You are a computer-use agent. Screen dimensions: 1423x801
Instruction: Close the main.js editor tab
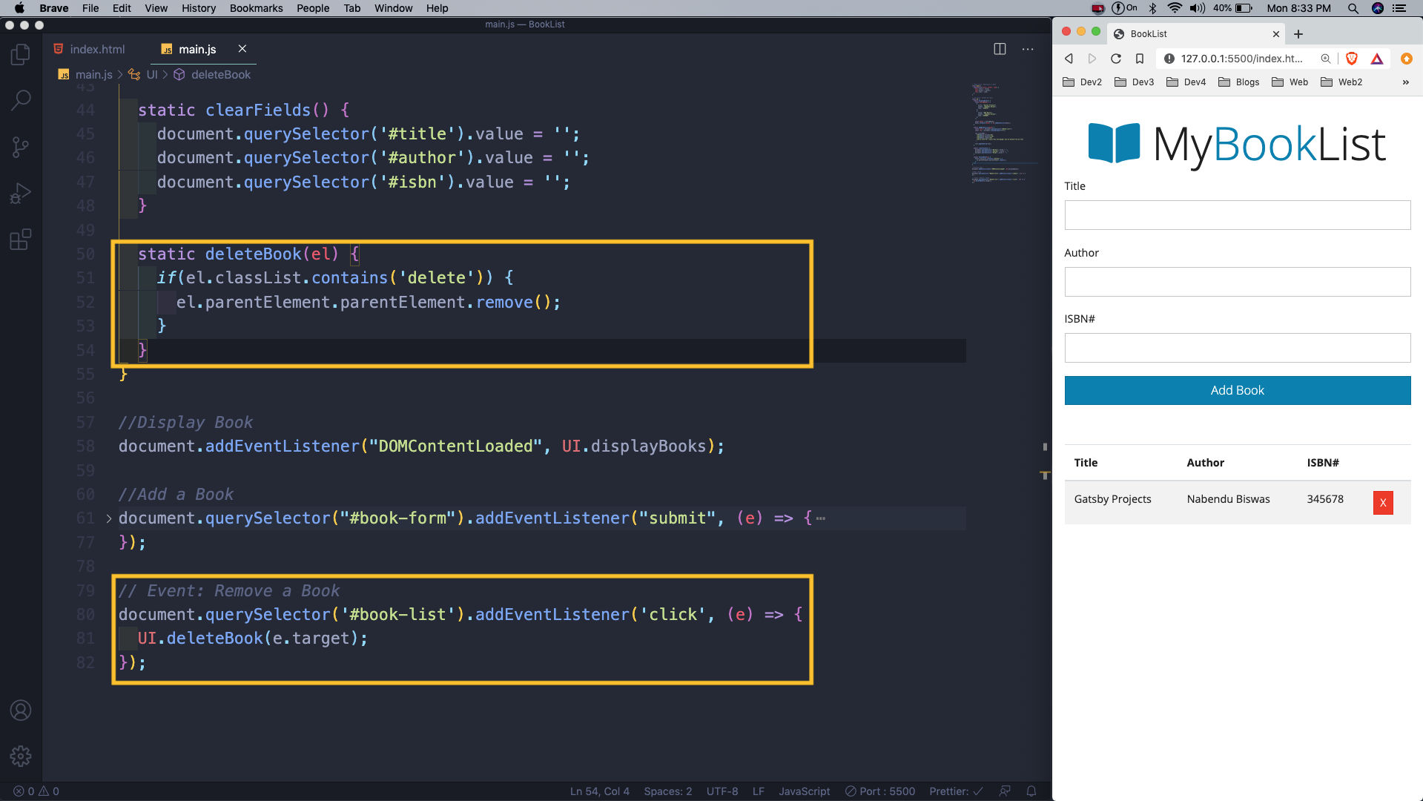pyautogui.click(x=242, y=49)
